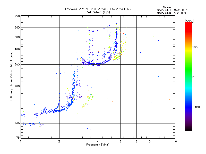The height and width of the screenshot is (154, 206).
Task: Click the x-axis tick label '1'
Action: tap(21, 141)
